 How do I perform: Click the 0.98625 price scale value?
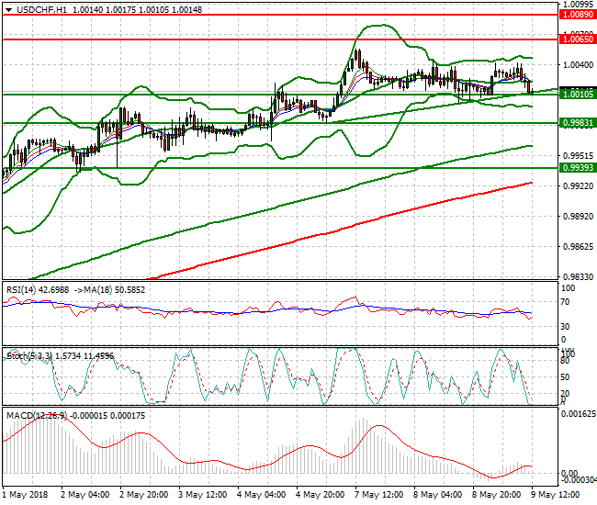point(578,247)
